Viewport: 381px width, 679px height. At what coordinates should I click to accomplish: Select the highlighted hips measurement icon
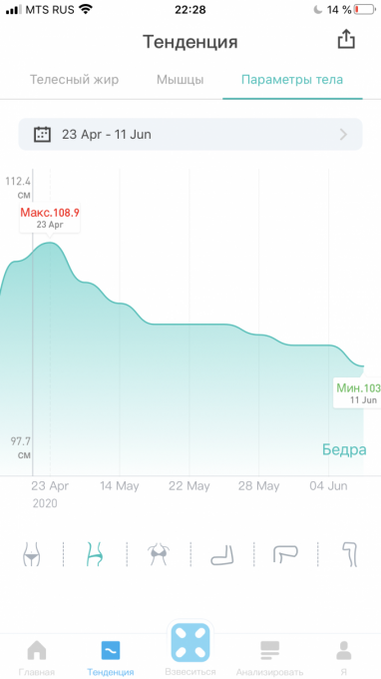point(95,554)
